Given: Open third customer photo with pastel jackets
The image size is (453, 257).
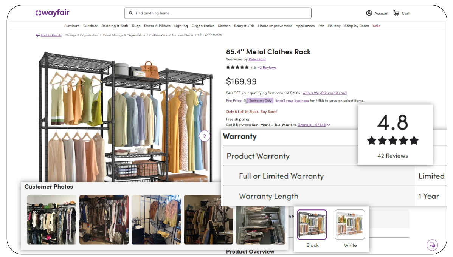Looking at the screenshot, I should pyautogui.click(x=156, y=220).
